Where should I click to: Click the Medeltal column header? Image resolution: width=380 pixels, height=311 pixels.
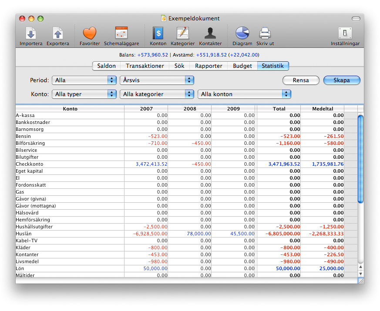[323, 109]
